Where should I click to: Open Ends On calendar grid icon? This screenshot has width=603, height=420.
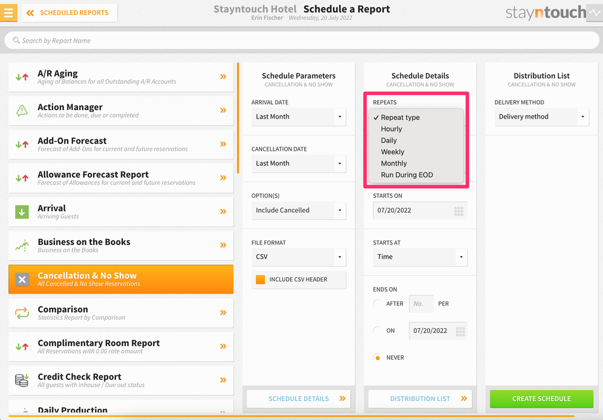click(x=460, y=331)
